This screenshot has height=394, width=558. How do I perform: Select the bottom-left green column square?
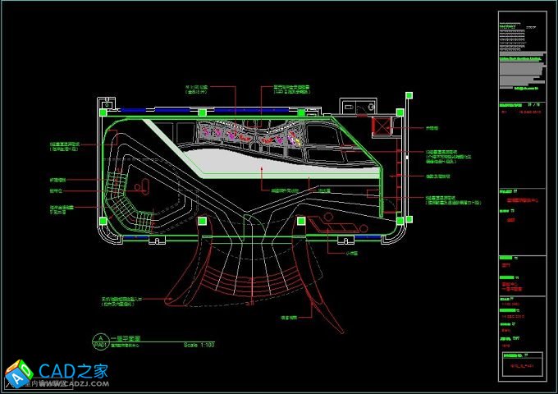(103, 220)
